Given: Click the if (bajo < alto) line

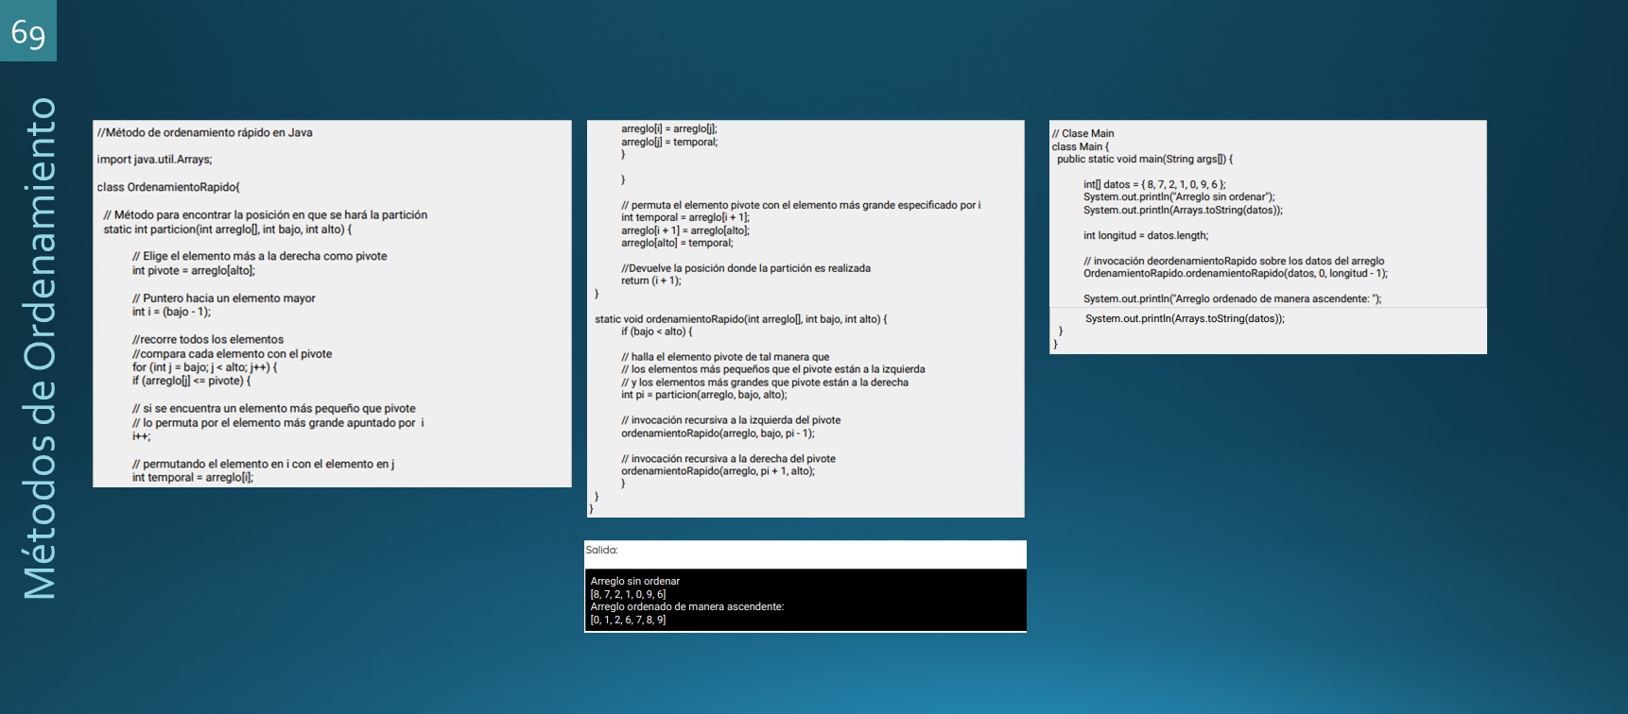Looking at the screenshot, I should point(656,331).
